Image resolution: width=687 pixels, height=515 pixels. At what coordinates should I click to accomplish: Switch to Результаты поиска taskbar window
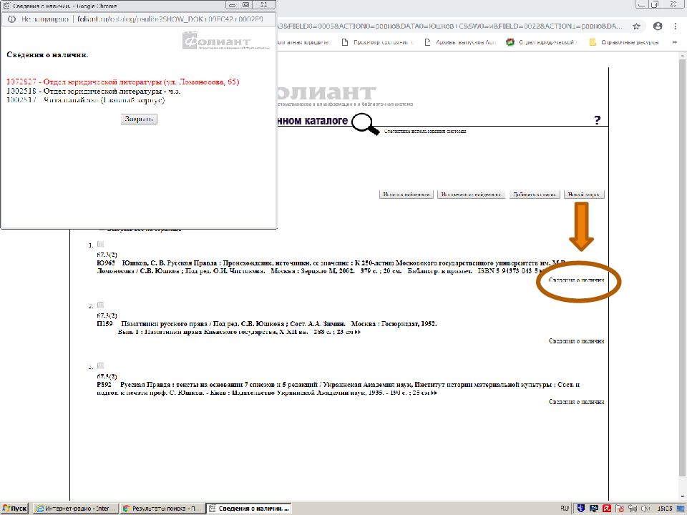pos(161,508)
